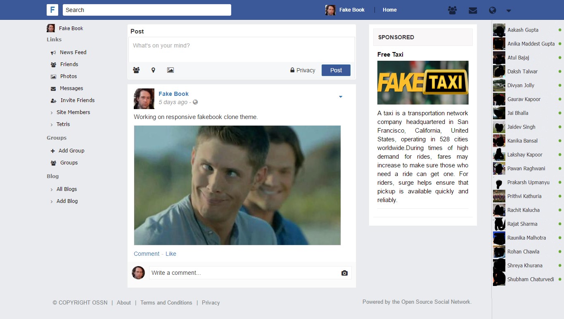Expand the All Blogs sidebar item

[66, 189]
